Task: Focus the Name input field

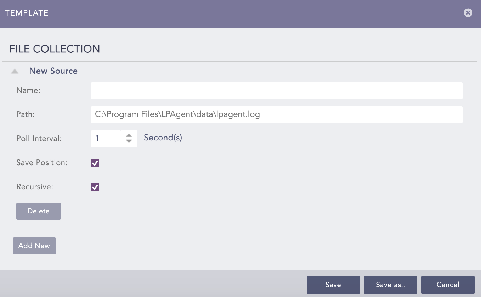Action: (276, 91)
